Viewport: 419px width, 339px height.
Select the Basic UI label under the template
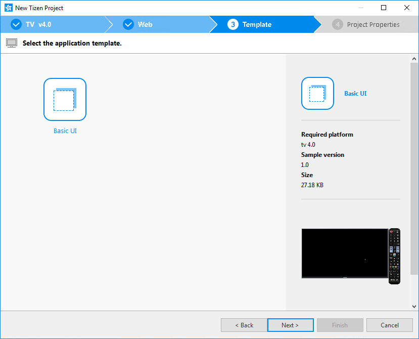click(65, 131)
